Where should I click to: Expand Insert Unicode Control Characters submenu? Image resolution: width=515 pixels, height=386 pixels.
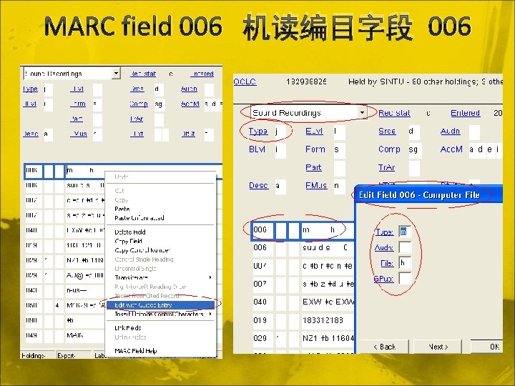pyautogui.click(x=160, y=314)
